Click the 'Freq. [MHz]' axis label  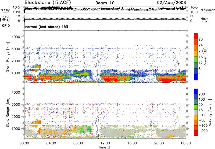tap(5, 18)
